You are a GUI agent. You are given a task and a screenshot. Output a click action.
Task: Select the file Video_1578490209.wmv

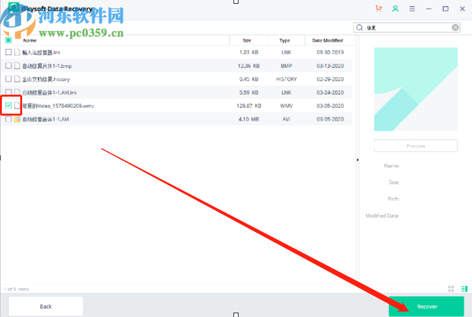click(58, 105)
